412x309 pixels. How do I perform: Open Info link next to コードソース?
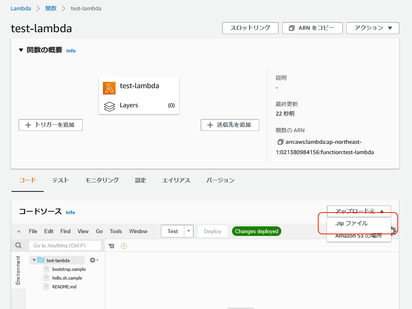coord(70,212)
